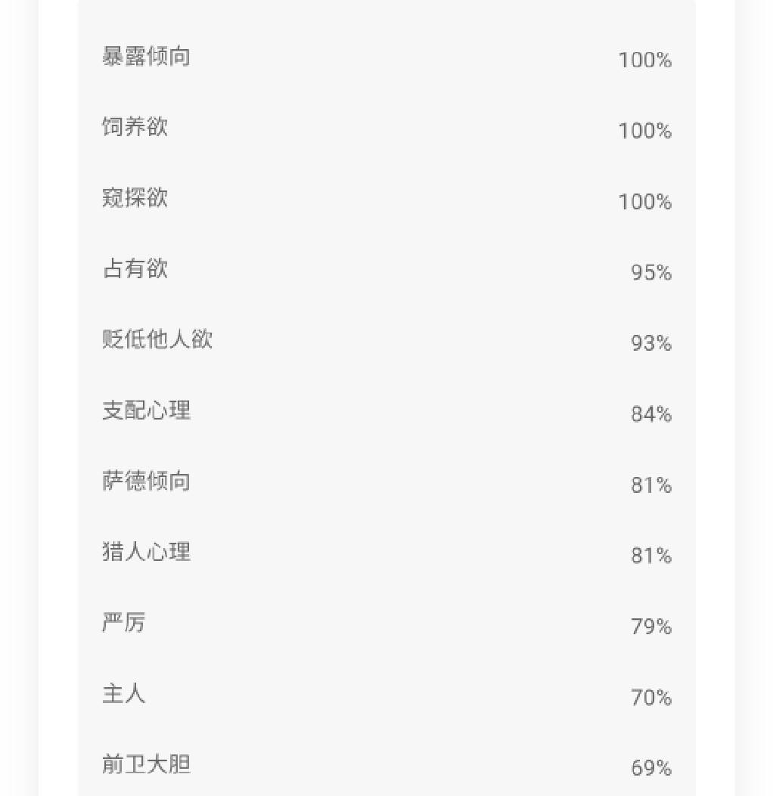Screen dimensions: 773x796
Task: Select the 前卫大胆 result label
Action: tap(146, 764)
